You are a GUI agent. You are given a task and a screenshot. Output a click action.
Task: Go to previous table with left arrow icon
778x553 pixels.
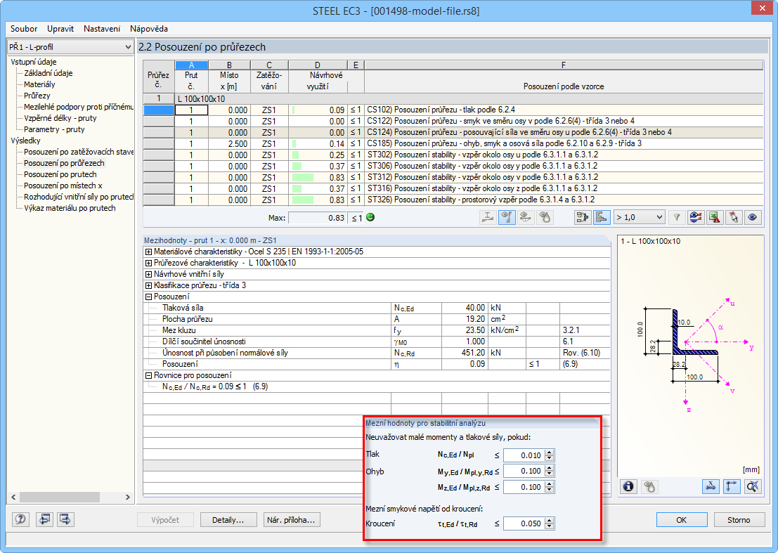(x=45, y=519)
